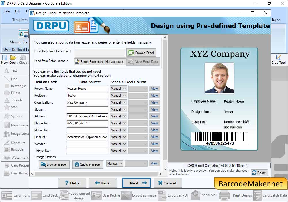Click the Browse Image button
Viewport: 288px width, 202px height.
click(x=54, y=164)
